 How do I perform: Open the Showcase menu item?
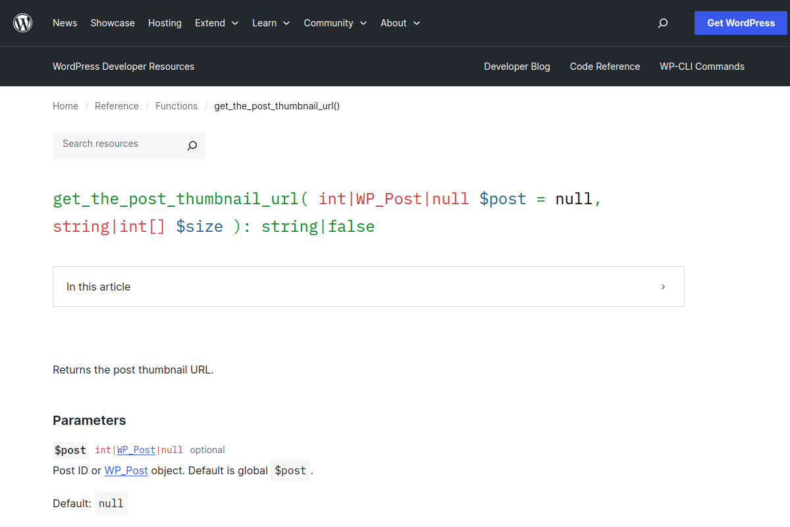(113, 23)
